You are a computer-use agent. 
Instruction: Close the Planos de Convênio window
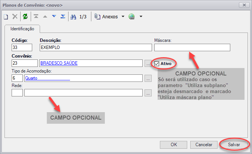point(244,5)
